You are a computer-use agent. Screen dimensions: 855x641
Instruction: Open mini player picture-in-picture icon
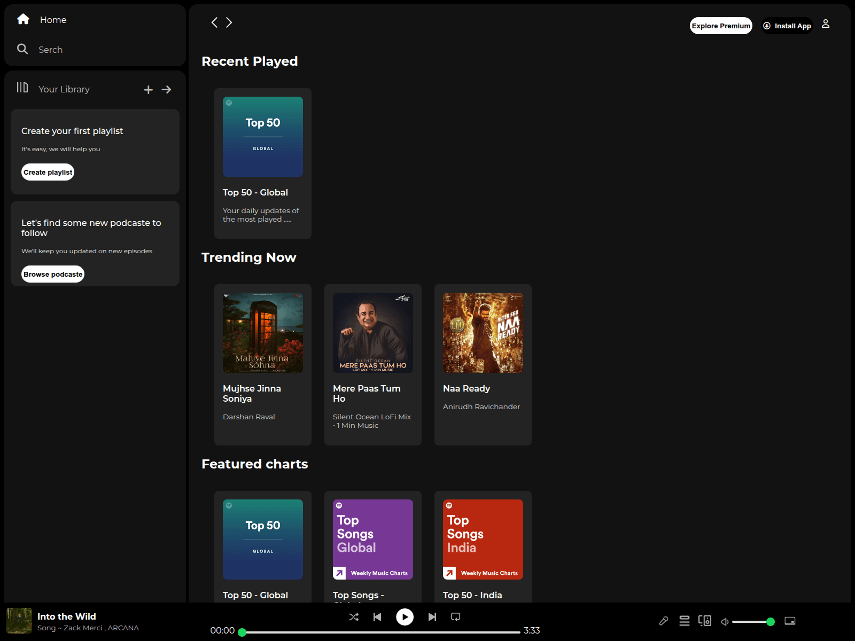coord(790,621)
